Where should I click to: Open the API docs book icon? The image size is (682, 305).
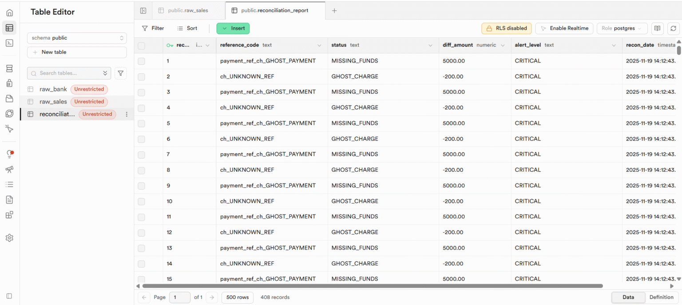tap(657, 28)
